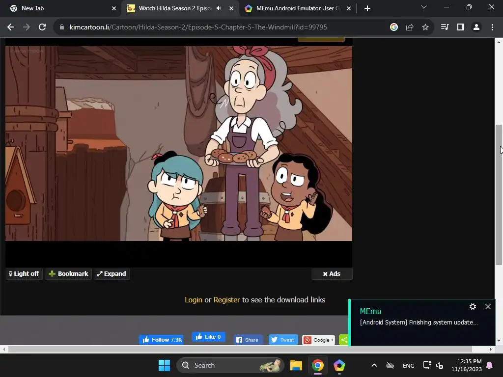503x377 pixels.
Task: Click the taskbar Search box
Action: coord(230,365)
